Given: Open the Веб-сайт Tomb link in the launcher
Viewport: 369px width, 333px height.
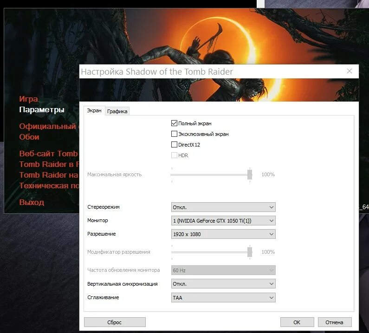Looking at the screenshot, I should point(48,154).
